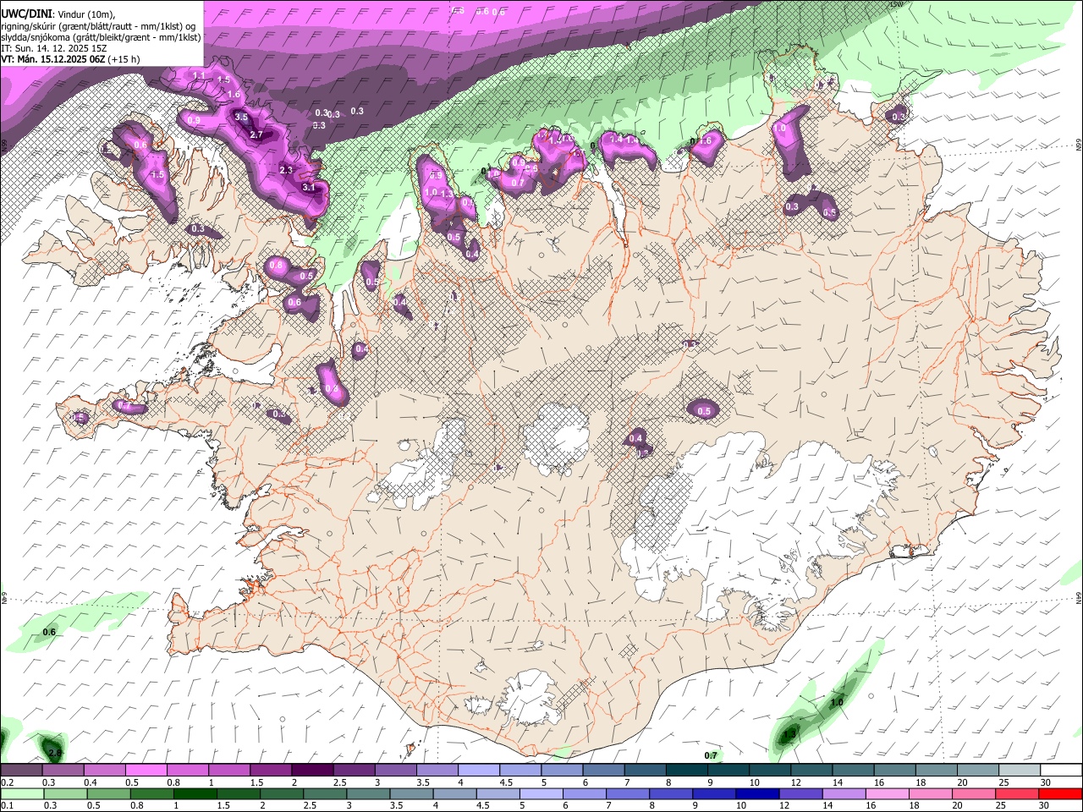Click the pale green first swatch of bottom legend
The height and width of the screenshot is (812, 1083).
pyautogui.click(x=22, y=793)
